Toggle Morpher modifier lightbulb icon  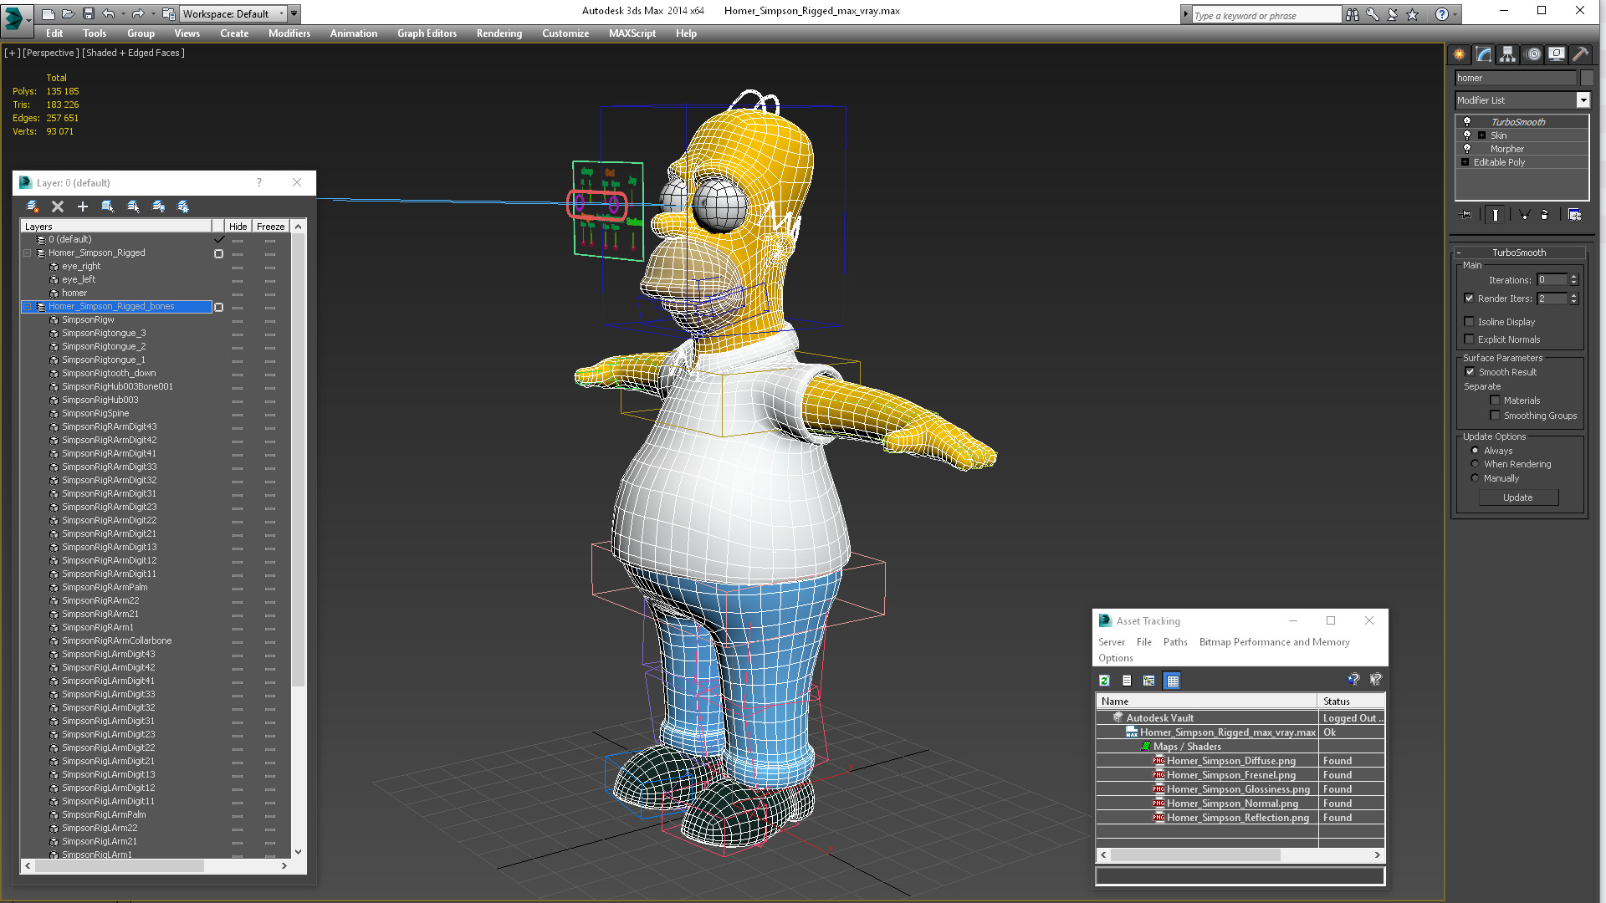pyautogui.click(x=1466, y=148)
